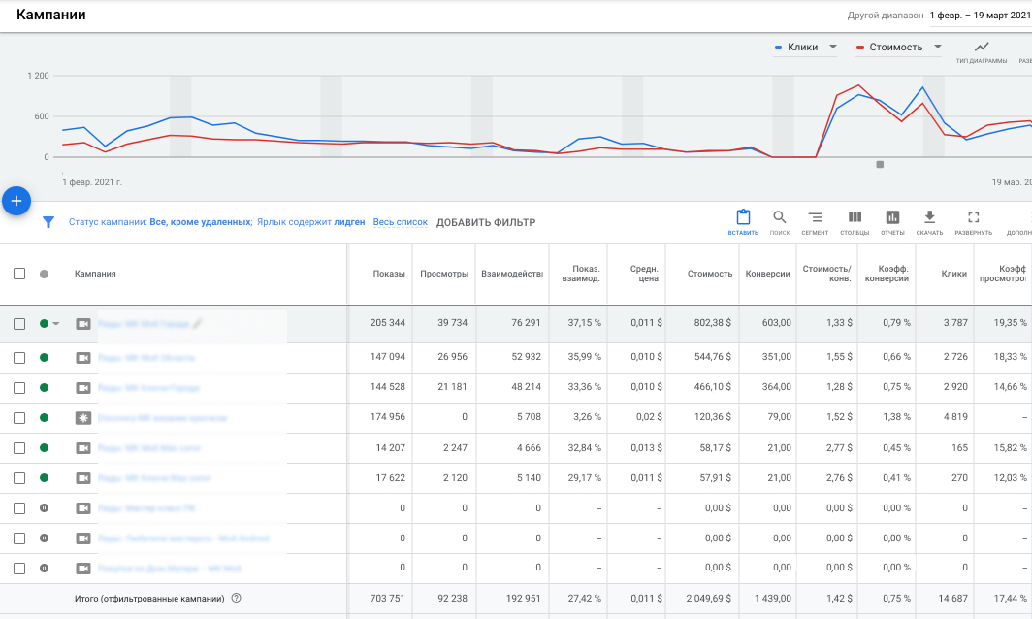The width and height of the screenshot is (1032, 619).
Task: Click the green status dot in the 144 528 row
Action: pyautogui.click(x=44, y=388)
